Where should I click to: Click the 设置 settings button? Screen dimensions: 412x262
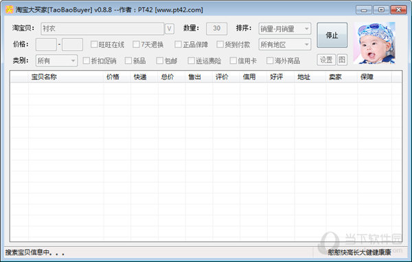click(326, 60)
